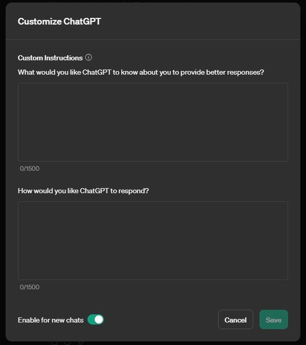Image resolution: width=306 pixels, height=345 pixels.
Task: Focus the 'know about you' text box
Action: [x=153, y=122]
